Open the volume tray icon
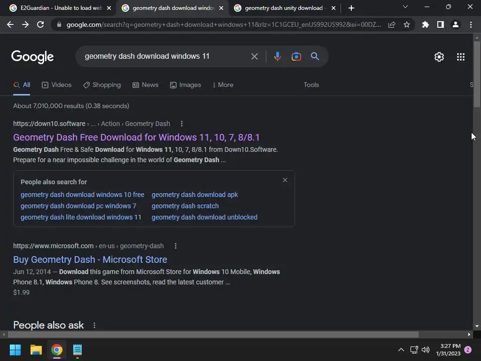This screenshot has height=361, width=481. 426,350
